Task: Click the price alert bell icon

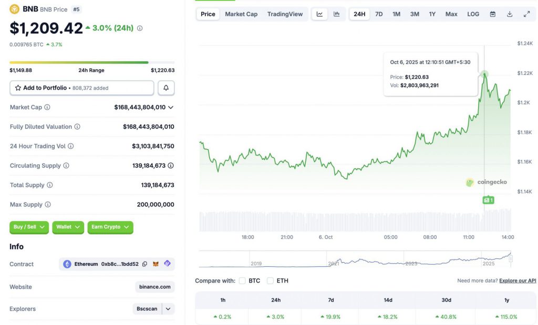Action: 166,88
